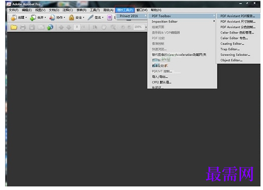263x190 pixels.
Task: Click the Email envelope icon
Action: 41,27
